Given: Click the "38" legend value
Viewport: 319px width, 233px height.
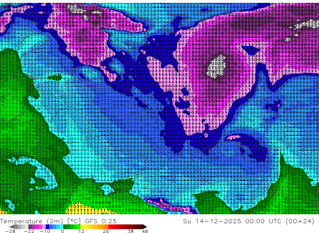Looking at the screenshot, I should tap(130, 231).
